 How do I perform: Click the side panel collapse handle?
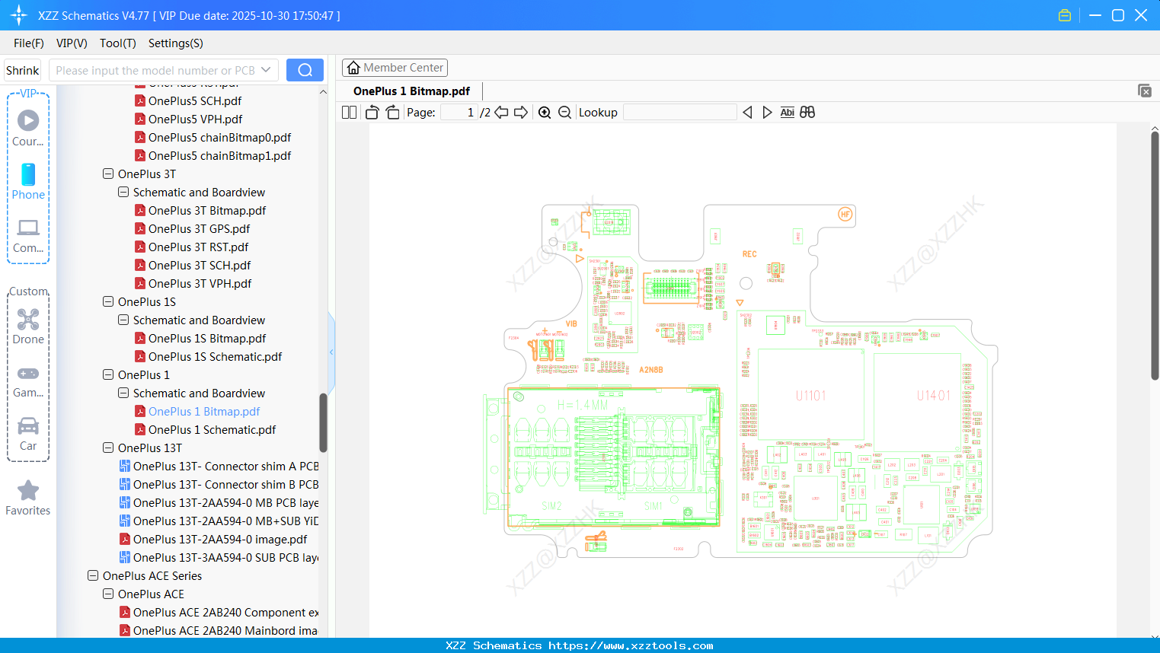coord(331,352)
